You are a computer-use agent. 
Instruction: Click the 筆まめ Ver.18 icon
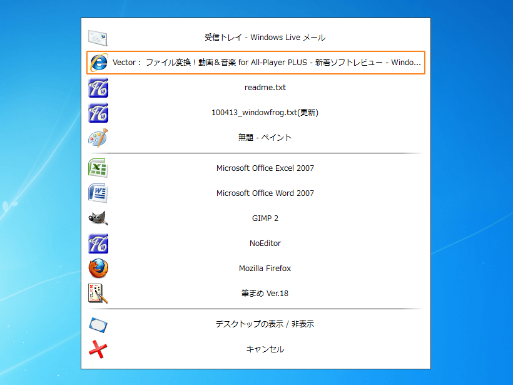[98, 294]
